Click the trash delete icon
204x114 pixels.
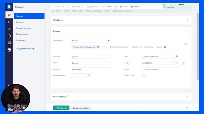pyautogui.click(x=187, y=108)
